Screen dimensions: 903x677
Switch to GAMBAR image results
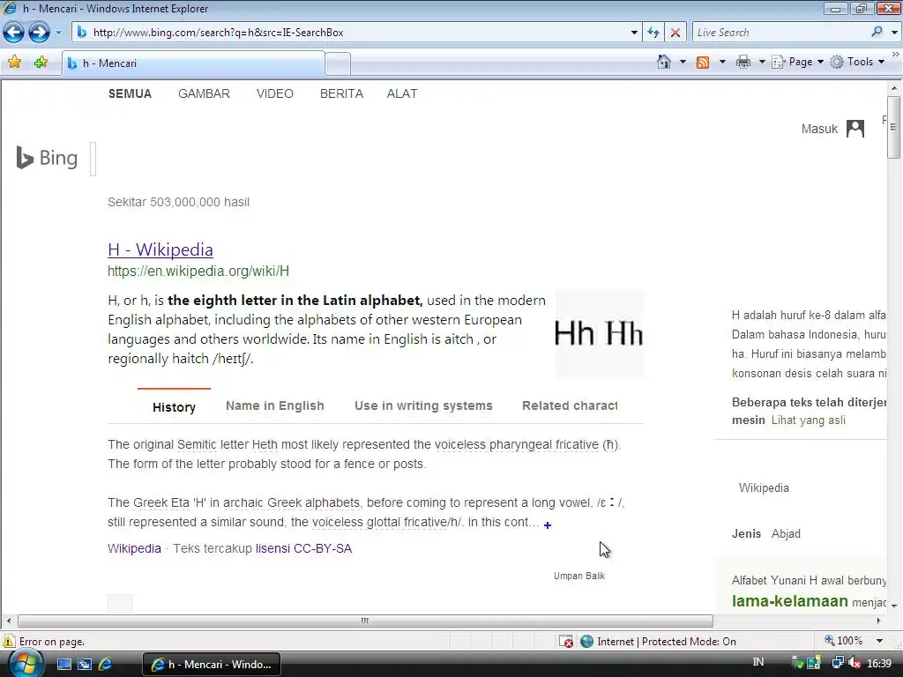tap(204, 93)
